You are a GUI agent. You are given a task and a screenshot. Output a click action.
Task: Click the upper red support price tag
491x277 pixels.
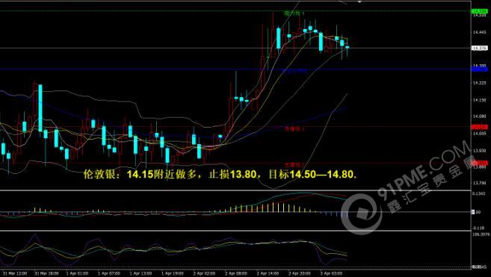(479, 127)
